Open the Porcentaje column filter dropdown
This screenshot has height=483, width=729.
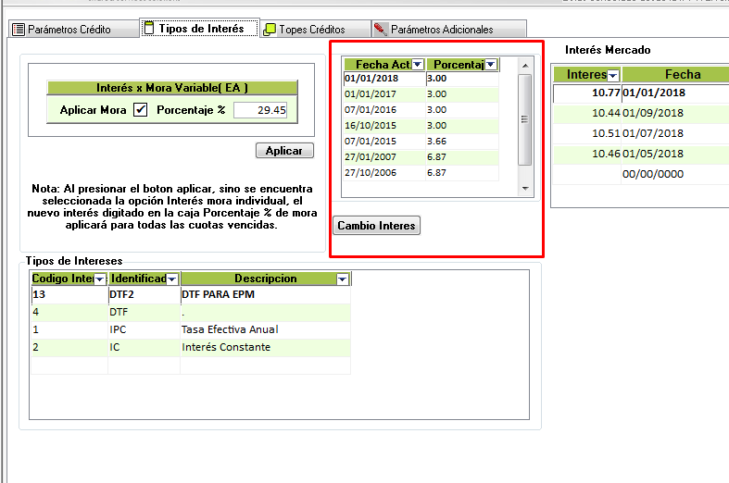click(491, 65)
